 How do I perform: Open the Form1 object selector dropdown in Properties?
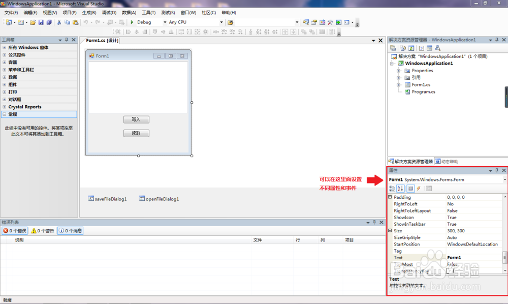pos(504,179)
